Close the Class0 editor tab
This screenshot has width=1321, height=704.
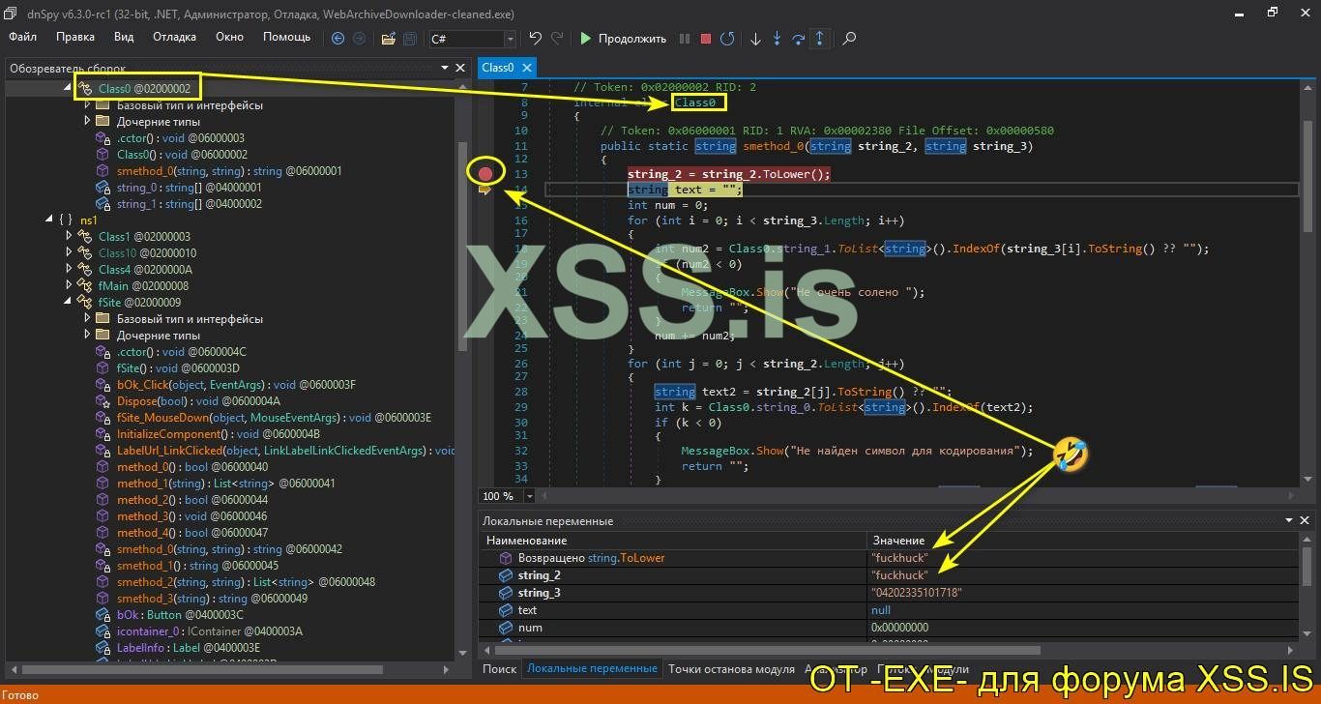pos(527,68)
